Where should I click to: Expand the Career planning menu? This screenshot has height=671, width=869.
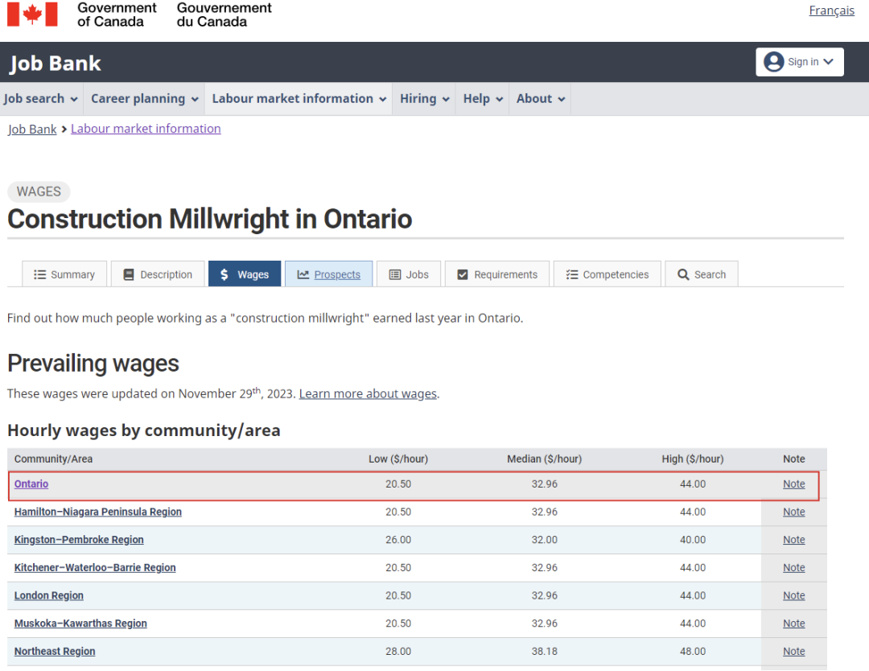tap(144, 99)
